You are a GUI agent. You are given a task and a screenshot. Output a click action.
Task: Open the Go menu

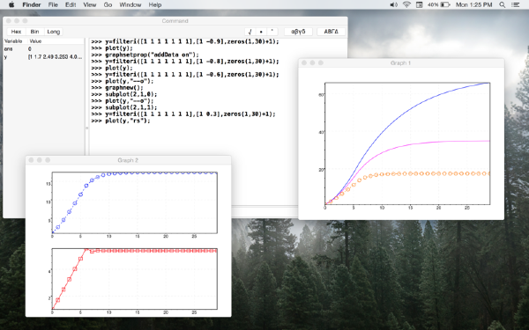pyautogui.click(x=108, y=4)
